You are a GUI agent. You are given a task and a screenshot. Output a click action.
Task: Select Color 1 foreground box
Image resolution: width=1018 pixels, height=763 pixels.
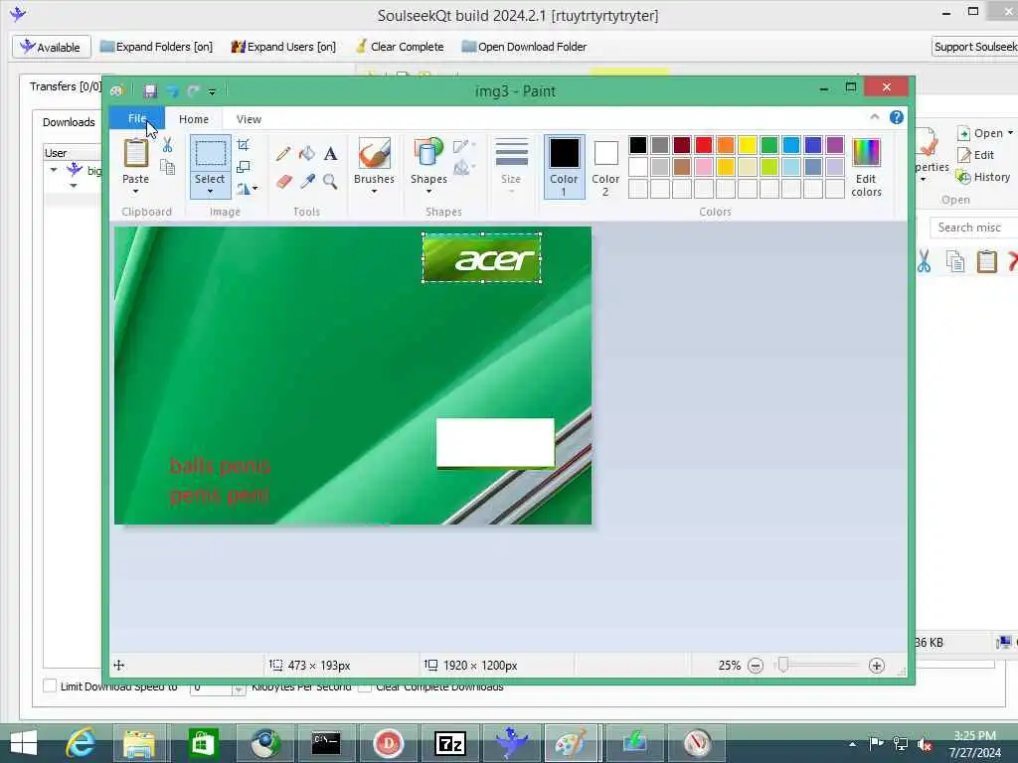click(565, 166)
